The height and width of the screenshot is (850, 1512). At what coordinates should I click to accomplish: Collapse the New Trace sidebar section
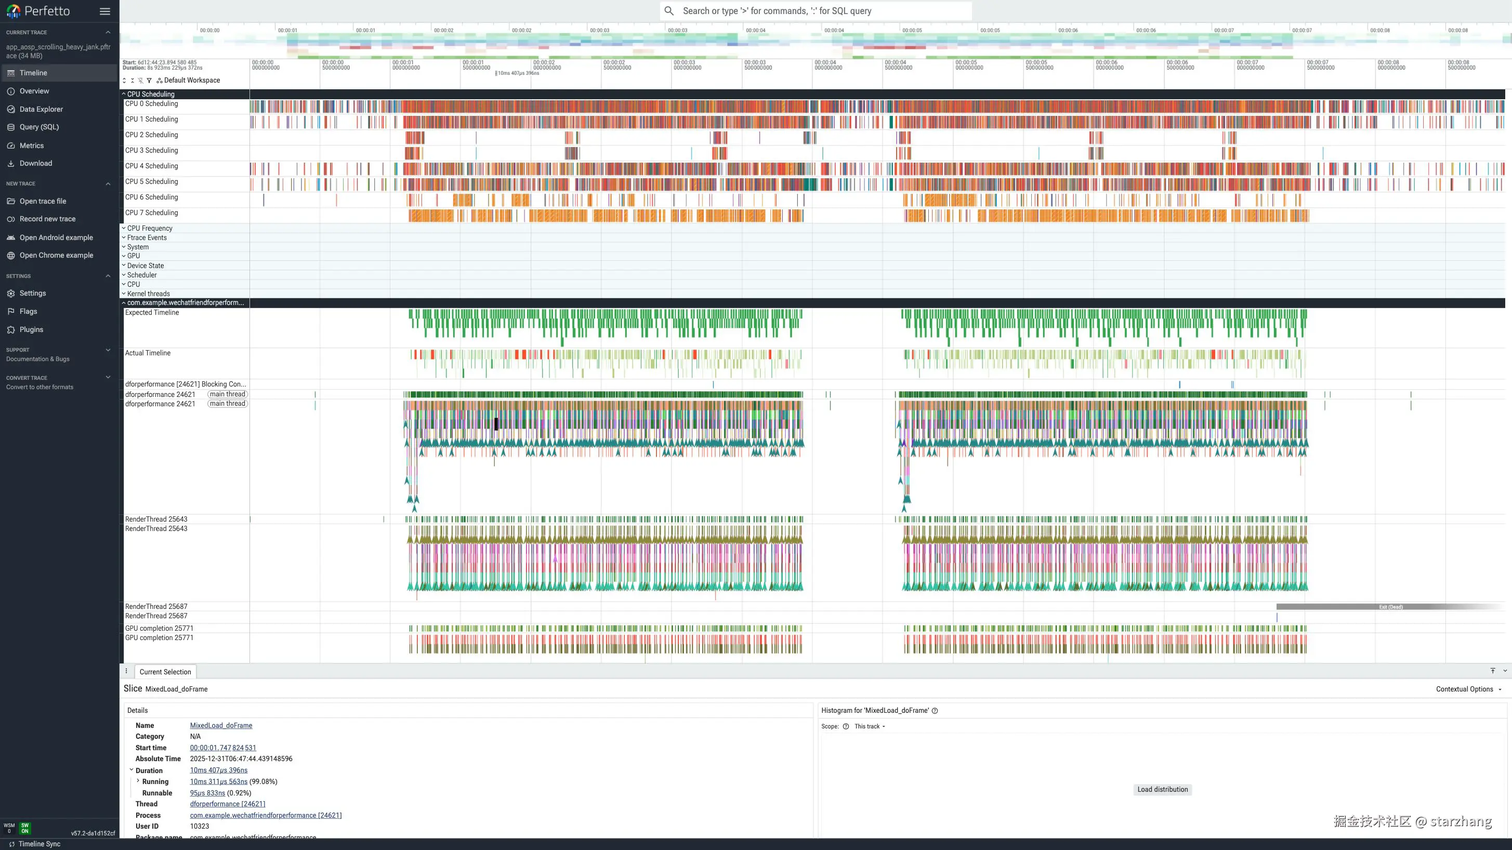(108, 183)
